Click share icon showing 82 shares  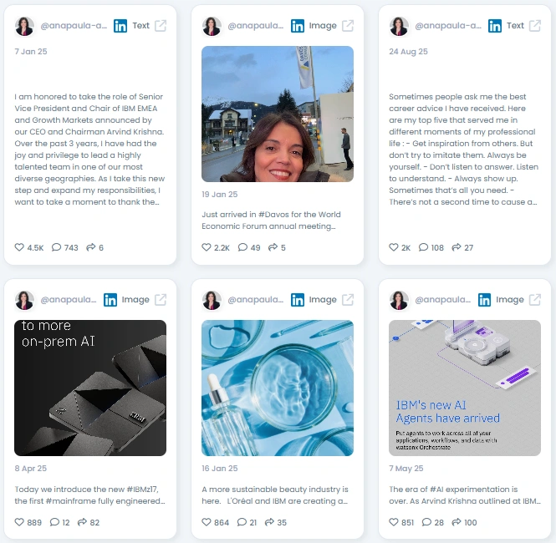coord(82,522)
